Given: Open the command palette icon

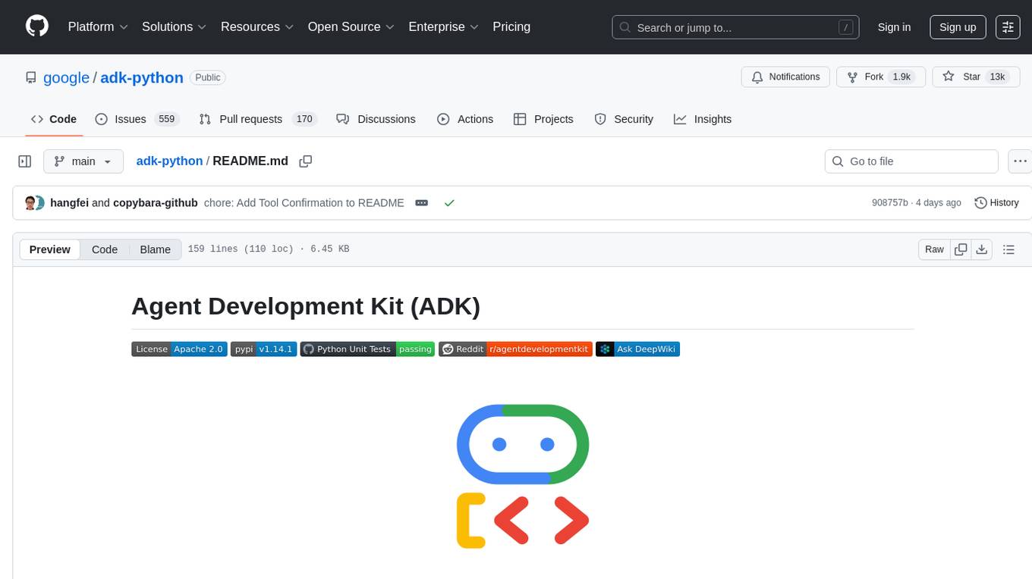Looking at the screenshot, I should 1008,27.
